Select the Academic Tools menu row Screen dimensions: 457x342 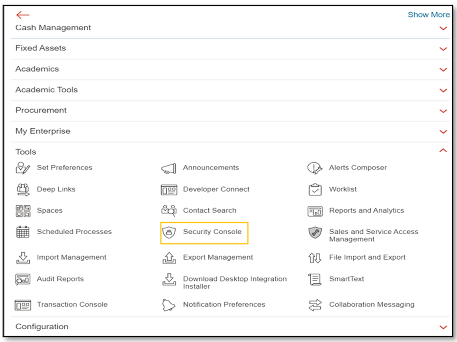point(230,90)
